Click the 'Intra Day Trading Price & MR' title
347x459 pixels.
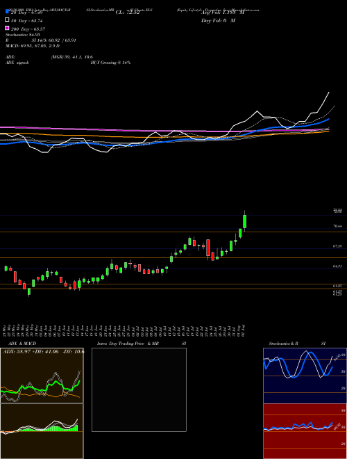coord(128,344)
